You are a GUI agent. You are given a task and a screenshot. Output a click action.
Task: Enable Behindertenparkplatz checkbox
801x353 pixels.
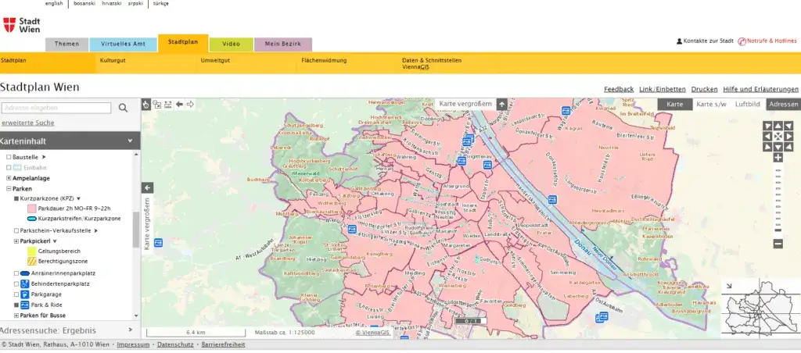point(16,283)
